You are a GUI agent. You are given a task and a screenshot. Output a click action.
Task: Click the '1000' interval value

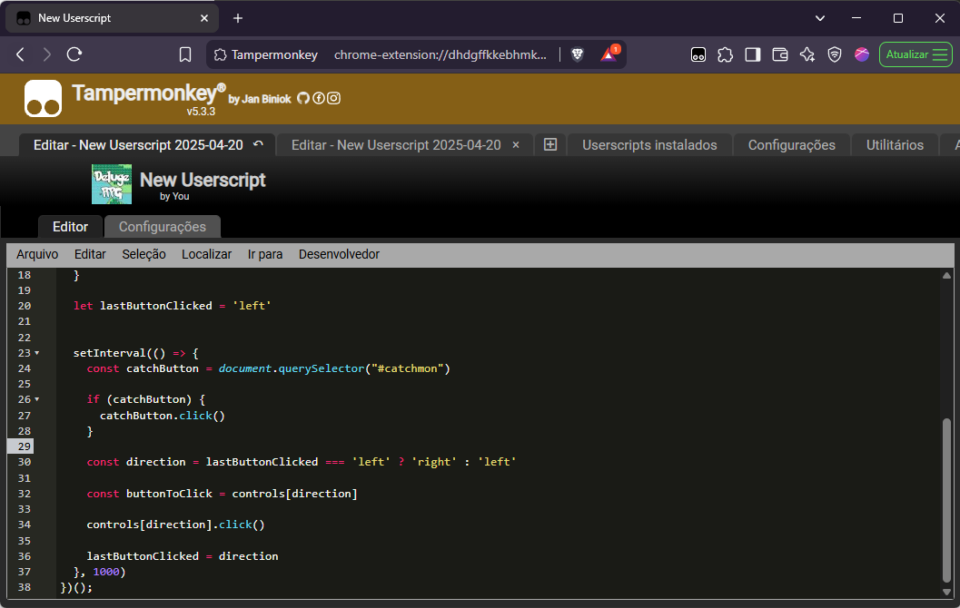106,572
